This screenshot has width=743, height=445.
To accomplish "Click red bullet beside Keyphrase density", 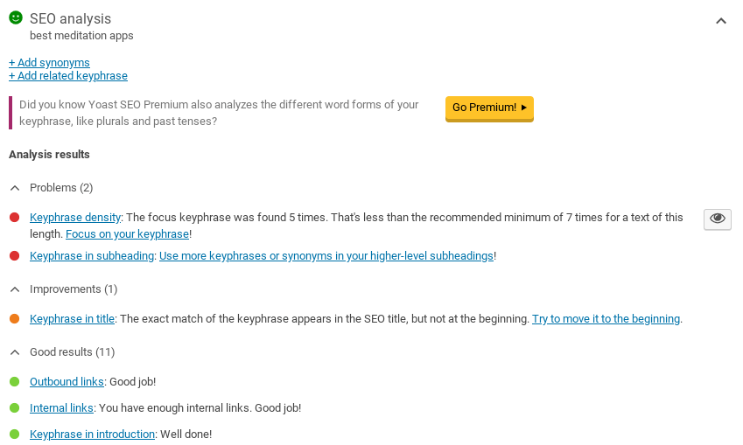I will click(x=14, y=217).
